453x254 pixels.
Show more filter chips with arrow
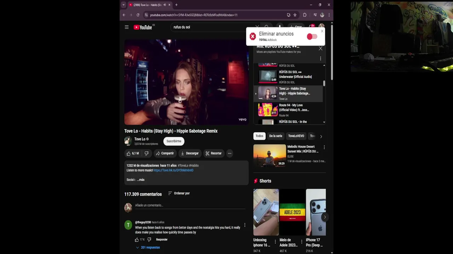(321, 136)
